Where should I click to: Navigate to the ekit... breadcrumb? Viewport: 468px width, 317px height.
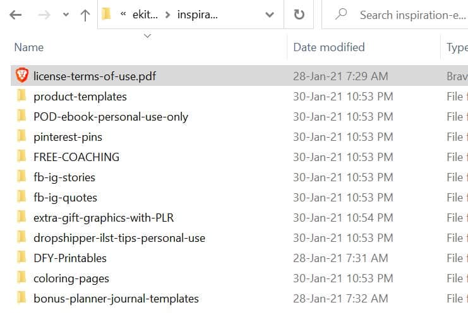[x=145, y=15]
